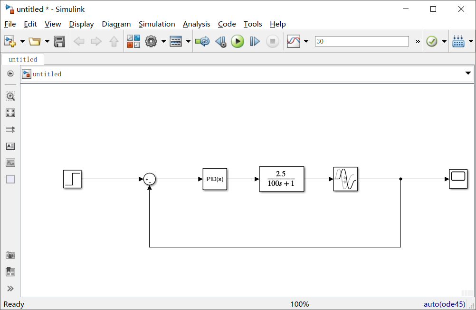Click the Save model floppy disk icon
Screen dimensions: 476x310
click(59, 42)
